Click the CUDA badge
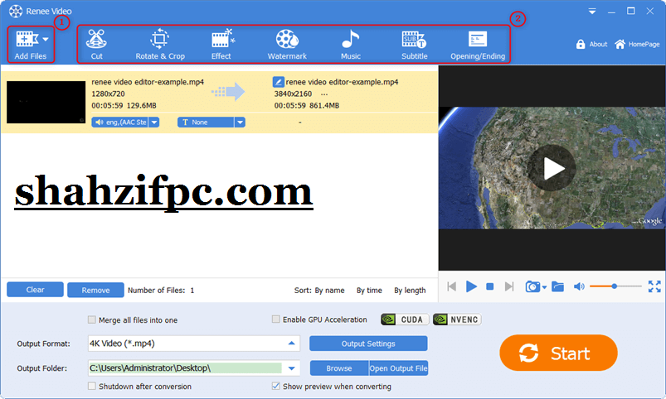This screenshot has height=399, width=666. point(405,320)
